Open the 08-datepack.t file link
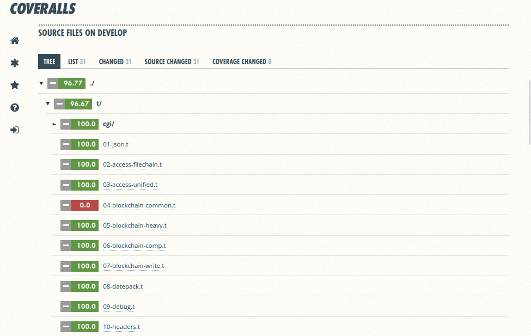Image resolution: width=531 pixels, height=336 pixels. (123, 286)
